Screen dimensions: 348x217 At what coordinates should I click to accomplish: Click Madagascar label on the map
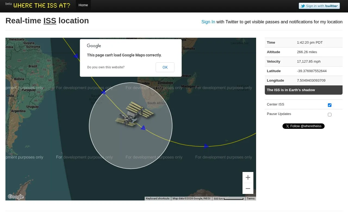tap(190, 86)
